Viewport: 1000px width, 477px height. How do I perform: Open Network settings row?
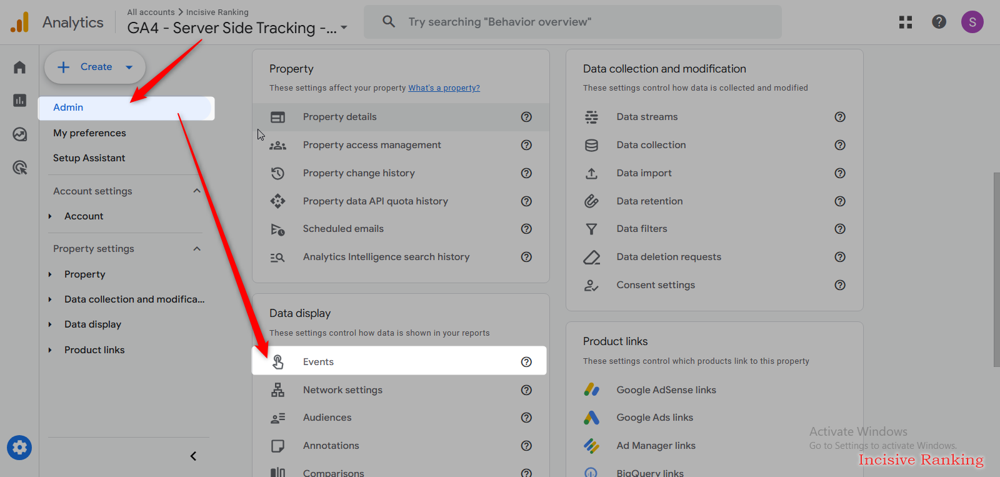click(401, 390)
